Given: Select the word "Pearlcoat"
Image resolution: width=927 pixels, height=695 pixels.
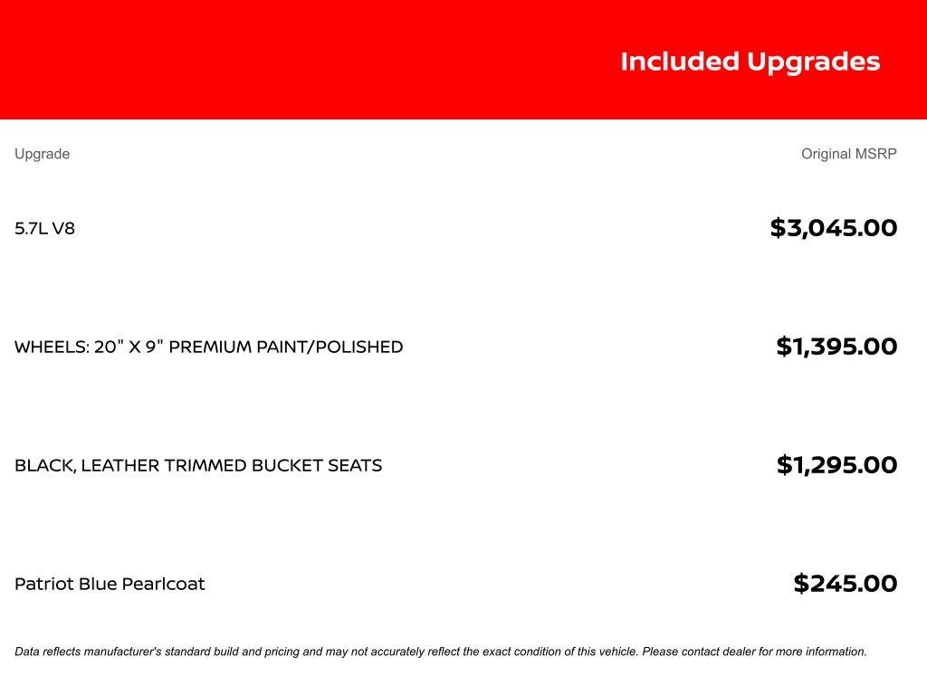Looking at the screenshot, I should (163, 584).
